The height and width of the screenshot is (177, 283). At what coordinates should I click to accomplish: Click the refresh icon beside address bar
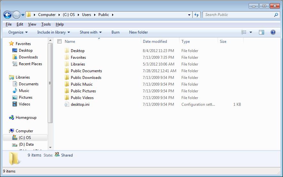tap(196, 15)
